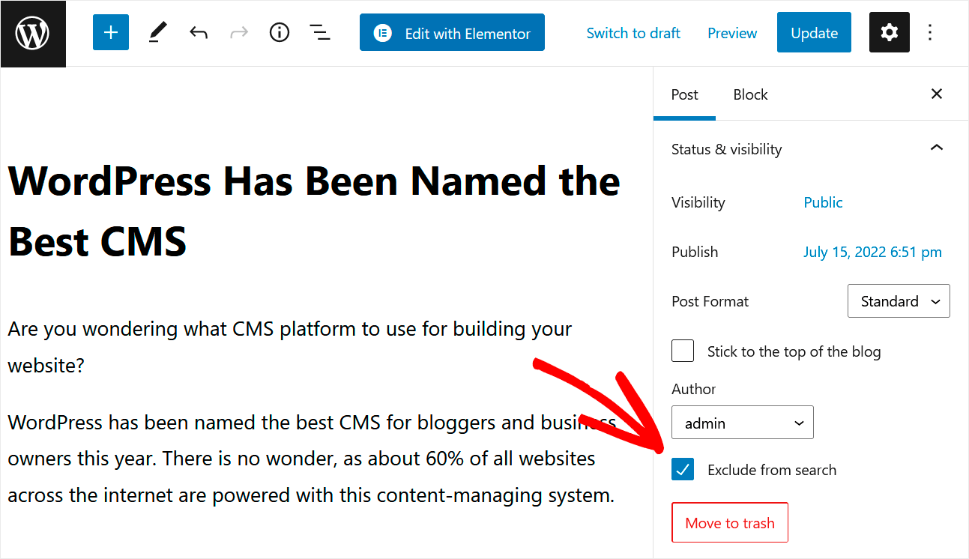969x559 pixels.
Task: Enable Stick to the top of the blog
Action: (x=682, y=351)
